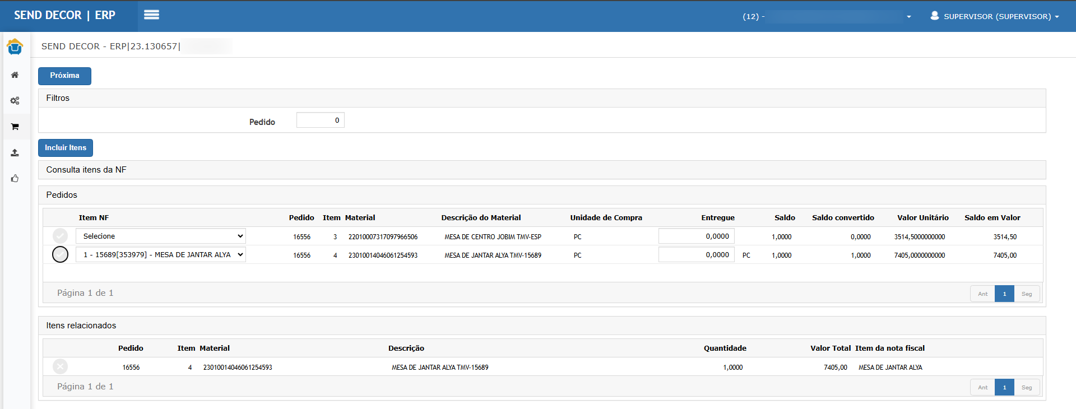The image size is (1076, 409).
Task: Toggle the hamburger menu in header
Action: point(151,15)
